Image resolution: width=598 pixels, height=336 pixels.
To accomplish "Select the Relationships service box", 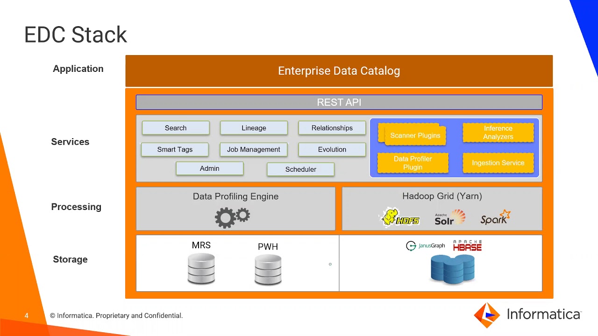I will pyautogui.click(x=332, y=128).
